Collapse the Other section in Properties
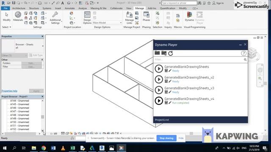This screenshot has height=152, width=271. point(42,60)
